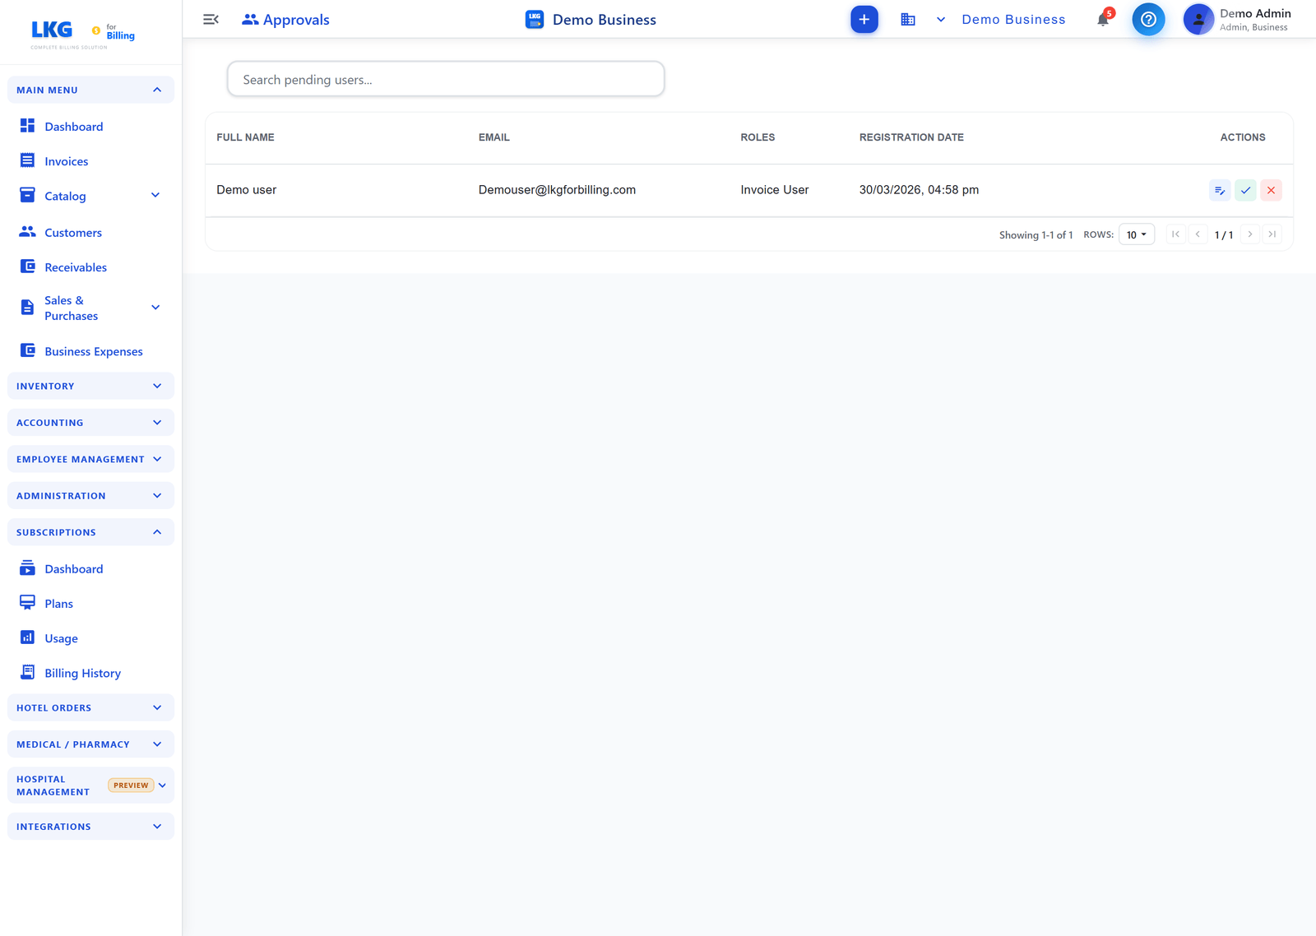Viewport: 1316px width, 936px height.
Task: Open Usage under Subscriptions
Action: pos(62,638)
